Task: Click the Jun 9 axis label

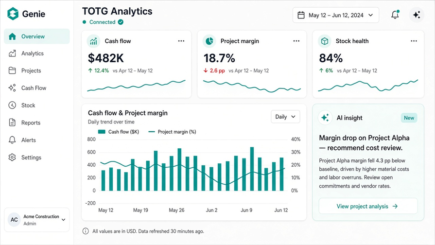Action: (x=246, y=210)
